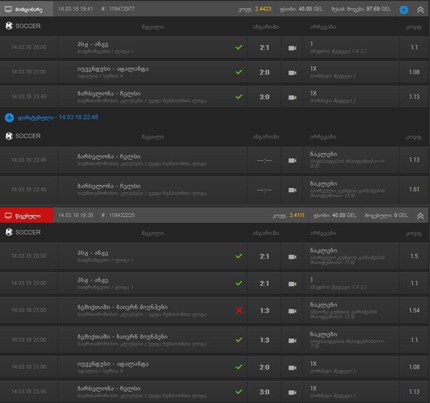Click selection 1X for იუვენტუსი - ატალანტა in ticket 119432225

[313, 363]
